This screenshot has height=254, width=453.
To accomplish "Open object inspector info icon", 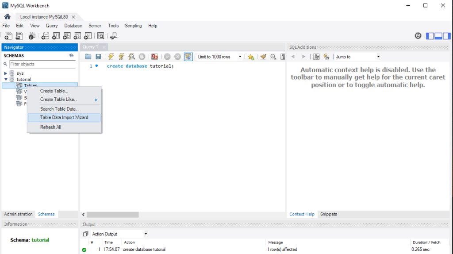I will [x=32, y=36].
